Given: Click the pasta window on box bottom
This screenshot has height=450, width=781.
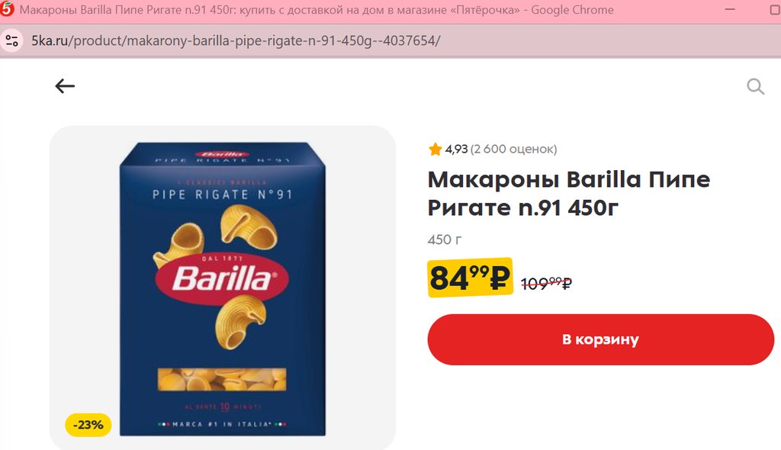Looking at the screenshot, I should coord(222,379).
